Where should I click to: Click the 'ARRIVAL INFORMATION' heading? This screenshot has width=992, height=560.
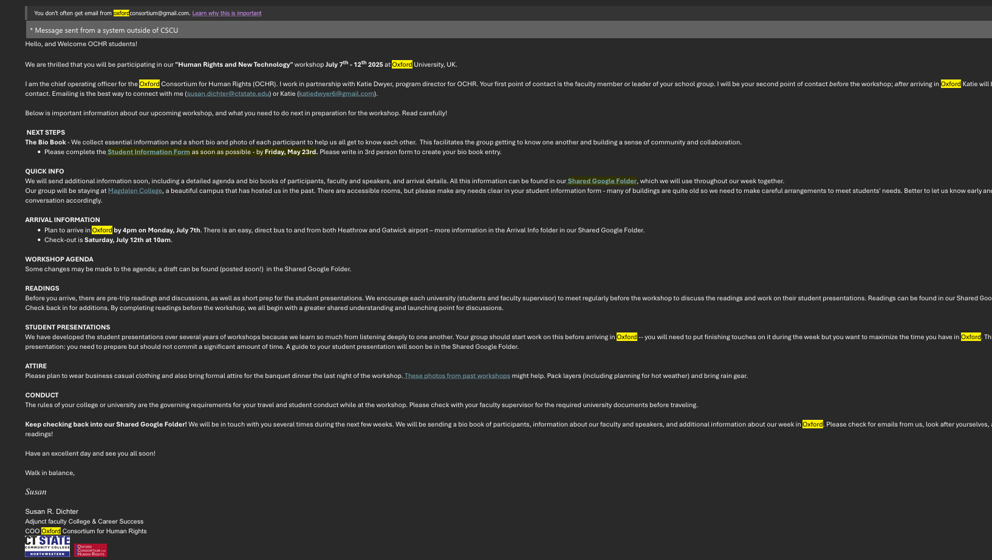63,220
